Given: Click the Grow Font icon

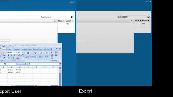Looking at the screenshot, I should pos(19,55).
